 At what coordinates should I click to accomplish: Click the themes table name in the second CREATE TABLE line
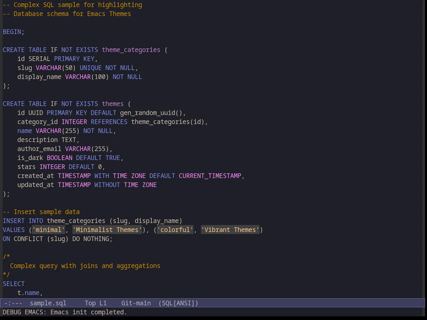click(113, 104)
